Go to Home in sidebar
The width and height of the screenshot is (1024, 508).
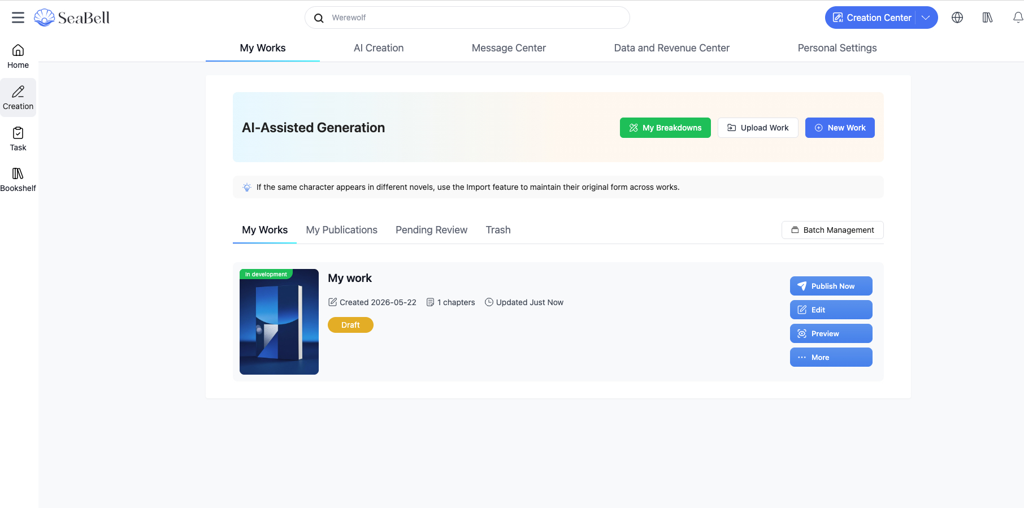pyautogui.click(x=18, y=57)
